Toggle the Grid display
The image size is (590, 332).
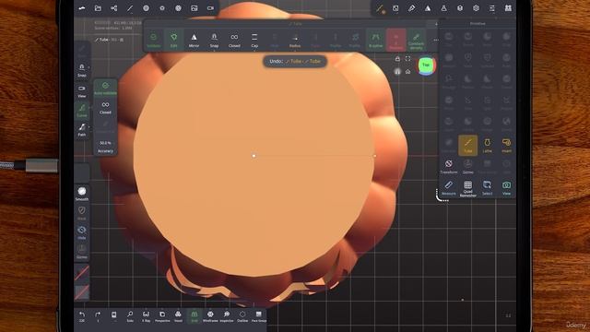pos(195,316)
